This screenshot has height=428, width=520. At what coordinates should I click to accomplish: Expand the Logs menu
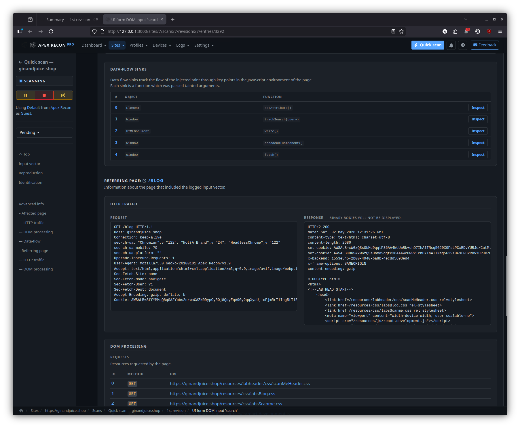click(x=183, y=45)
